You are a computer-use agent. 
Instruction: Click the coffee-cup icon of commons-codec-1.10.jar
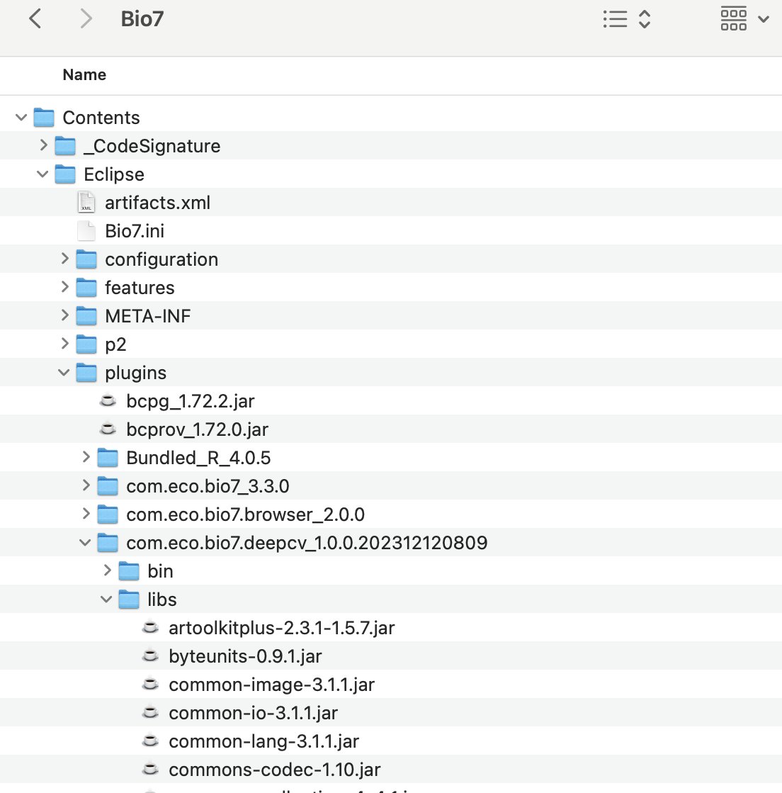[149, 769]
